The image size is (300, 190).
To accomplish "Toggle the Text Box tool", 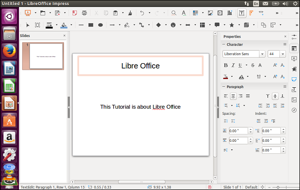I will [241, 13].
